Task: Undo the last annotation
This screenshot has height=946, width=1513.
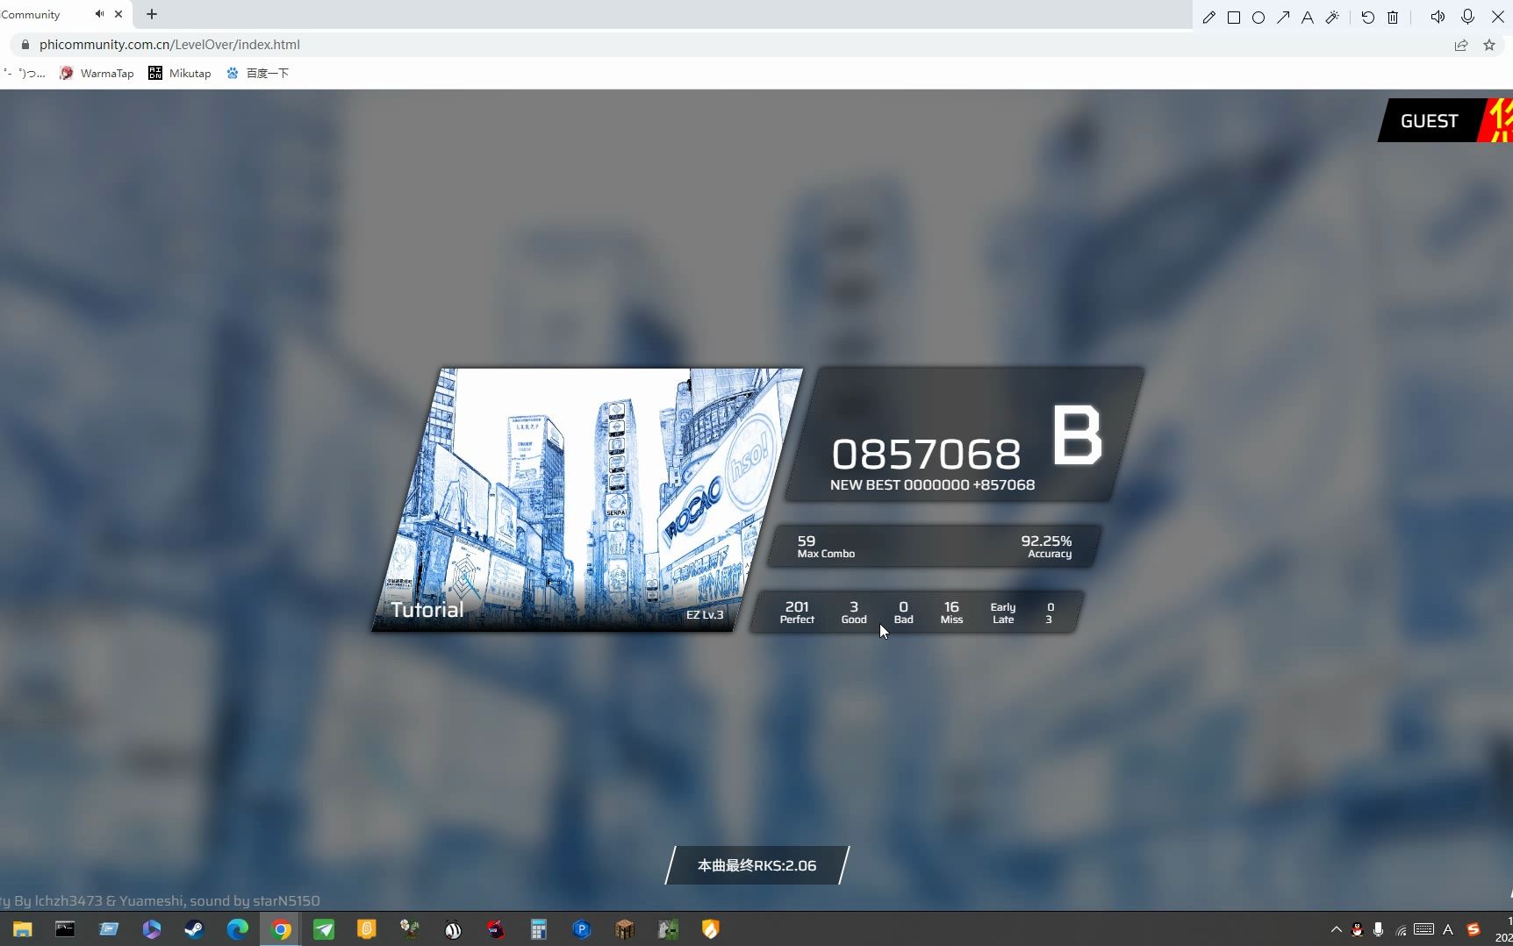Action: (x=1367, y=18)
